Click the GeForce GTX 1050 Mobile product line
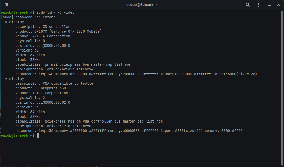The image size is (284, 167). [59, 31]
